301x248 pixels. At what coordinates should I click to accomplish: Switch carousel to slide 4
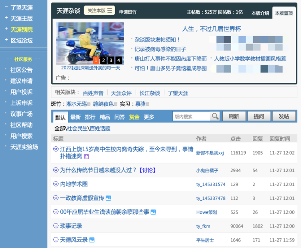click(119, 60)
